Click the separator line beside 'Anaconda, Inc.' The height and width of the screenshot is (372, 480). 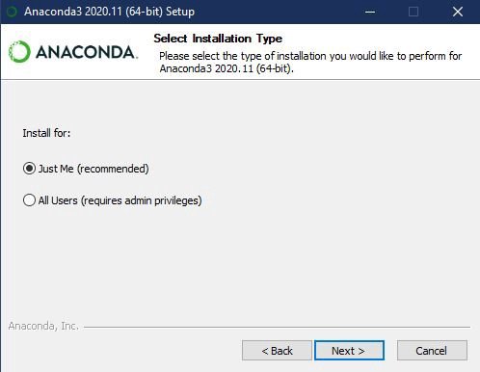point(277,328)
